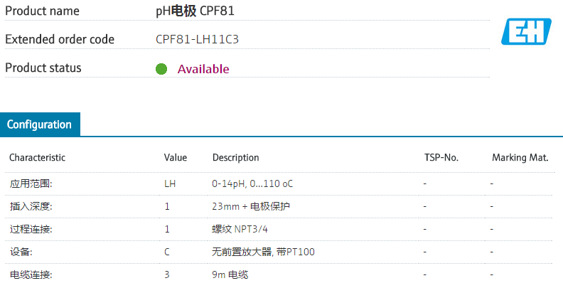Image resolution: width=563 pixels, height=288 pixels.
Task: Select the 过程连接 characteristic row
Action: [x=31, y=229]
